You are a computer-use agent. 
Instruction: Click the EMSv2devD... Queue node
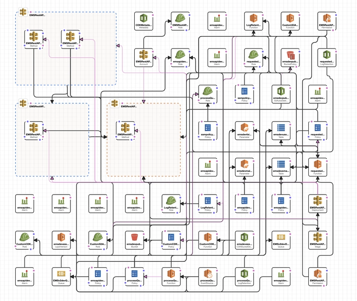[281, 240]
